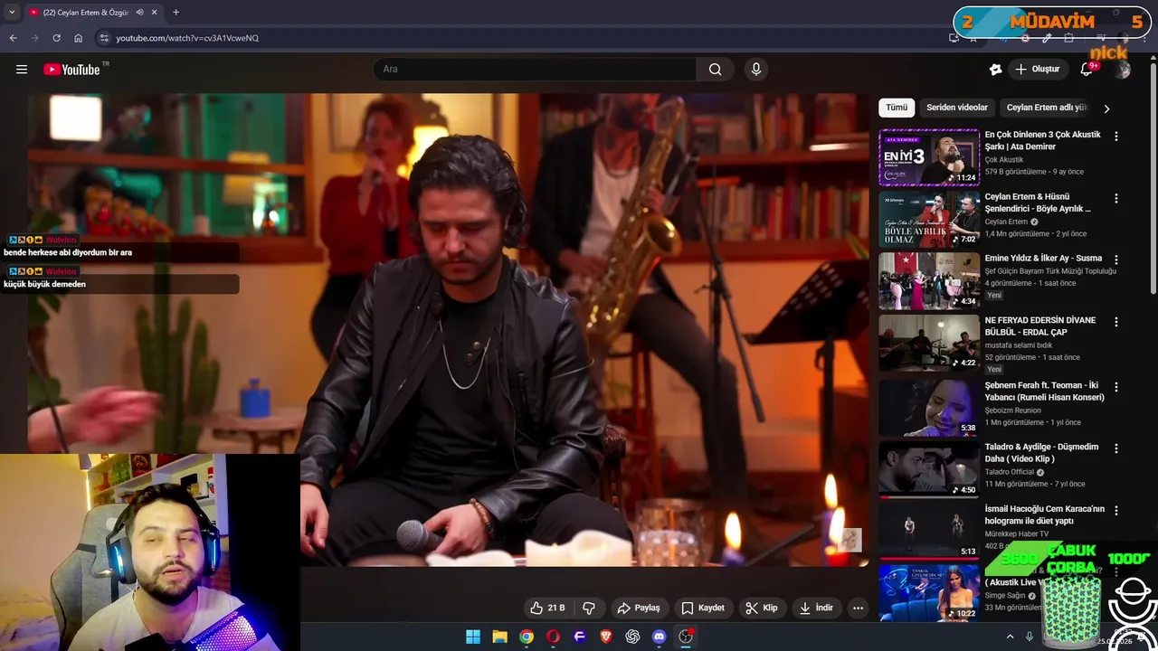The width and height of the screenshot is (1158, 651).
Task: Open File Explorer from taskbar
Action: point(499,637)
